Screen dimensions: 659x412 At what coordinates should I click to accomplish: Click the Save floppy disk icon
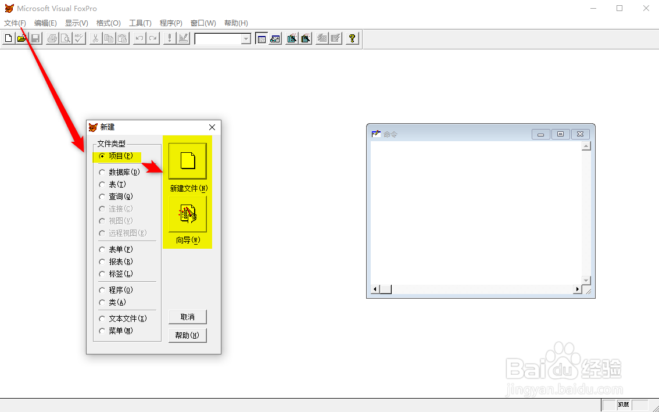[35, 39]
